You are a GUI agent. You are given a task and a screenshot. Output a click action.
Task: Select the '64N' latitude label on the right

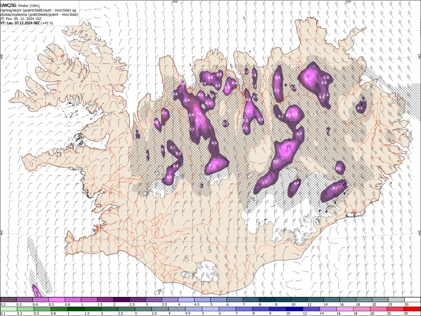point(419,233)
